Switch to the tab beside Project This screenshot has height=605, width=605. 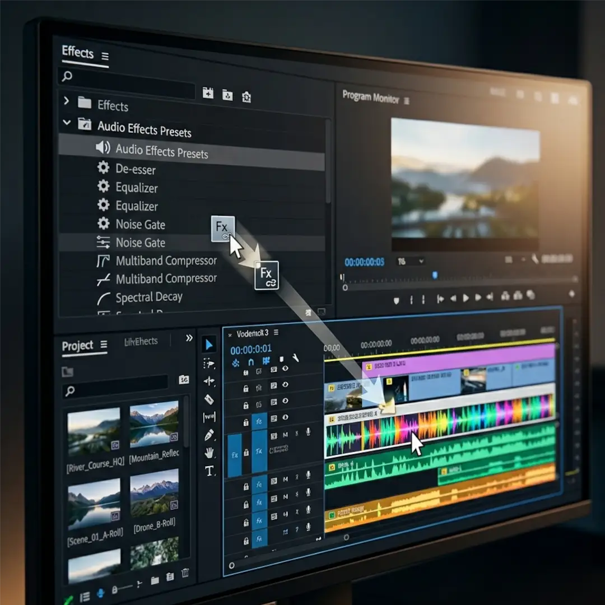click(141, 342)
